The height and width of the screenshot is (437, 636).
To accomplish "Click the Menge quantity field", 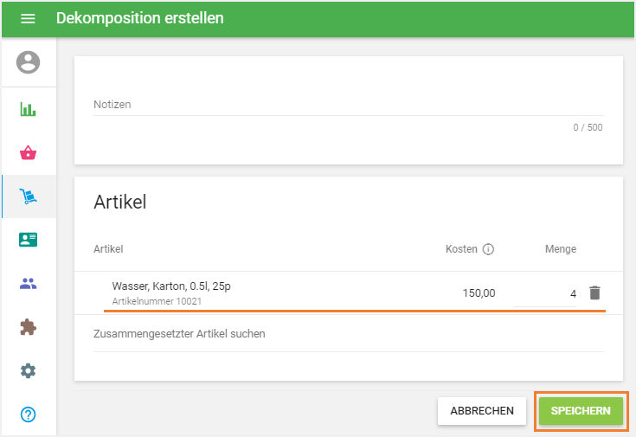I will click(547, 293).
